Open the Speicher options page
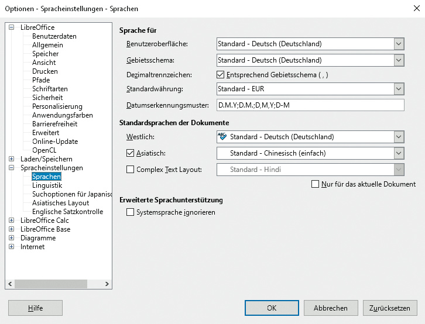The width and height of the screenshot is (425, 324). (x=45, y=54)
